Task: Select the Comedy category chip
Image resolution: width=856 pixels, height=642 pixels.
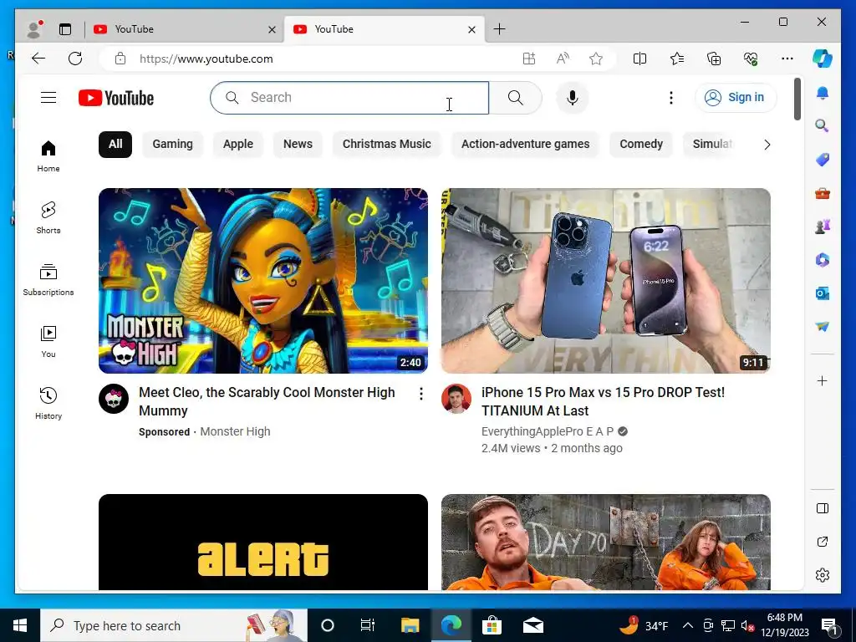Action: (641, 144)
